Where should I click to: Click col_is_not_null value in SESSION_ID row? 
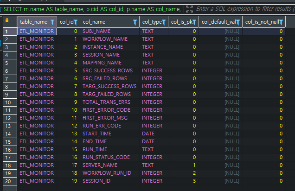tap(264, 181)
